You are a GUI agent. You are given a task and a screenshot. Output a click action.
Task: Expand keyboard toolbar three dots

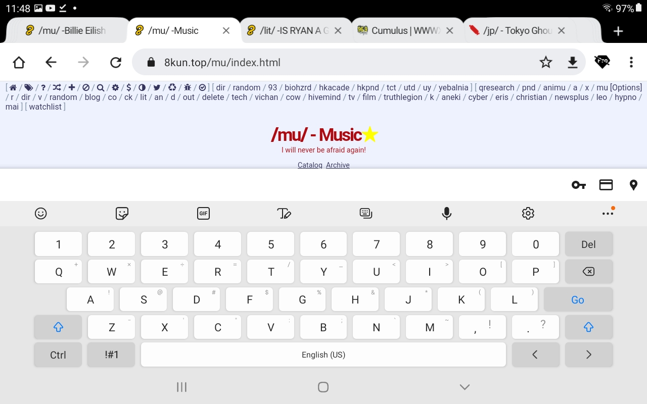(608, 214)
